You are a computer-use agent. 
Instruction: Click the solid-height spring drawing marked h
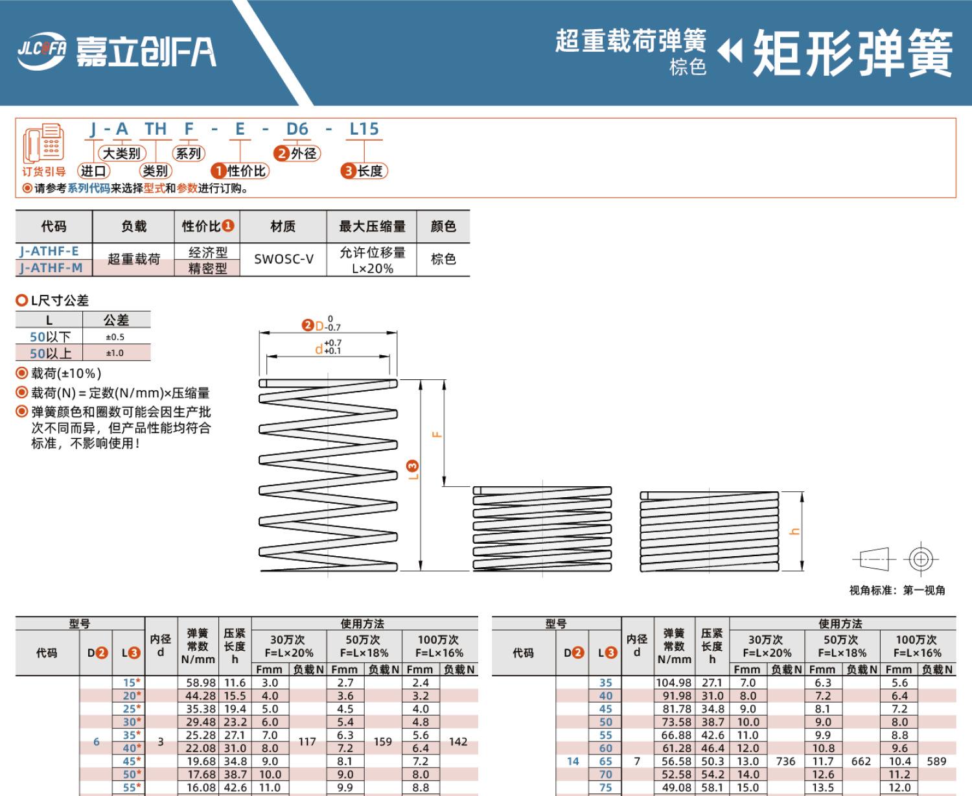[x=710, y=532]
